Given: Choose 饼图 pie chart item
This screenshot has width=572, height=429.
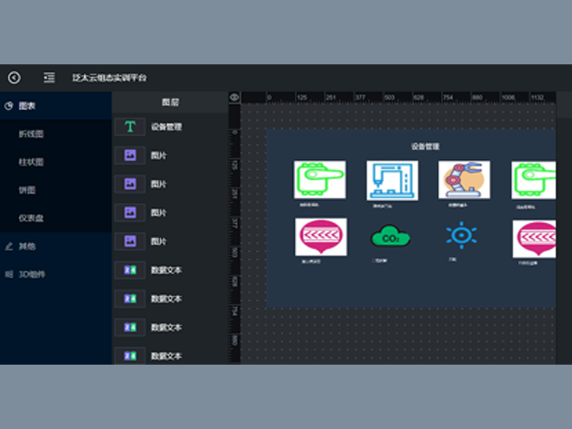Looking at the screenshot, I should point(28,190).
